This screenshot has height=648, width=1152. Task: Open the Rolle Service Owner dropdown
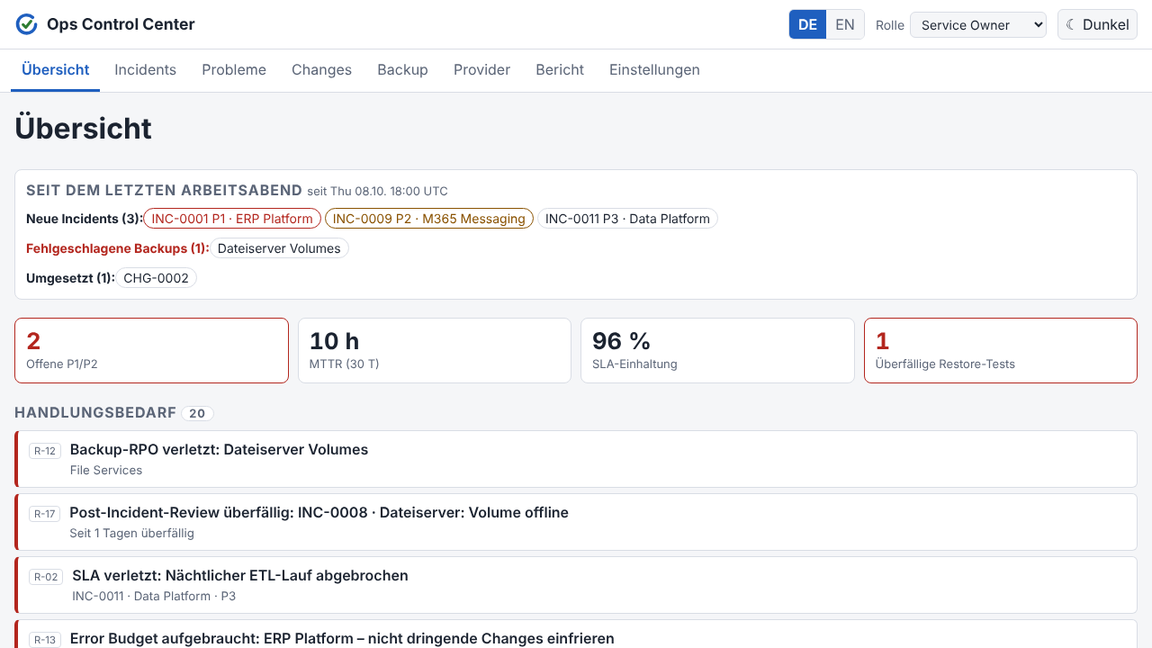pos(978,24)
